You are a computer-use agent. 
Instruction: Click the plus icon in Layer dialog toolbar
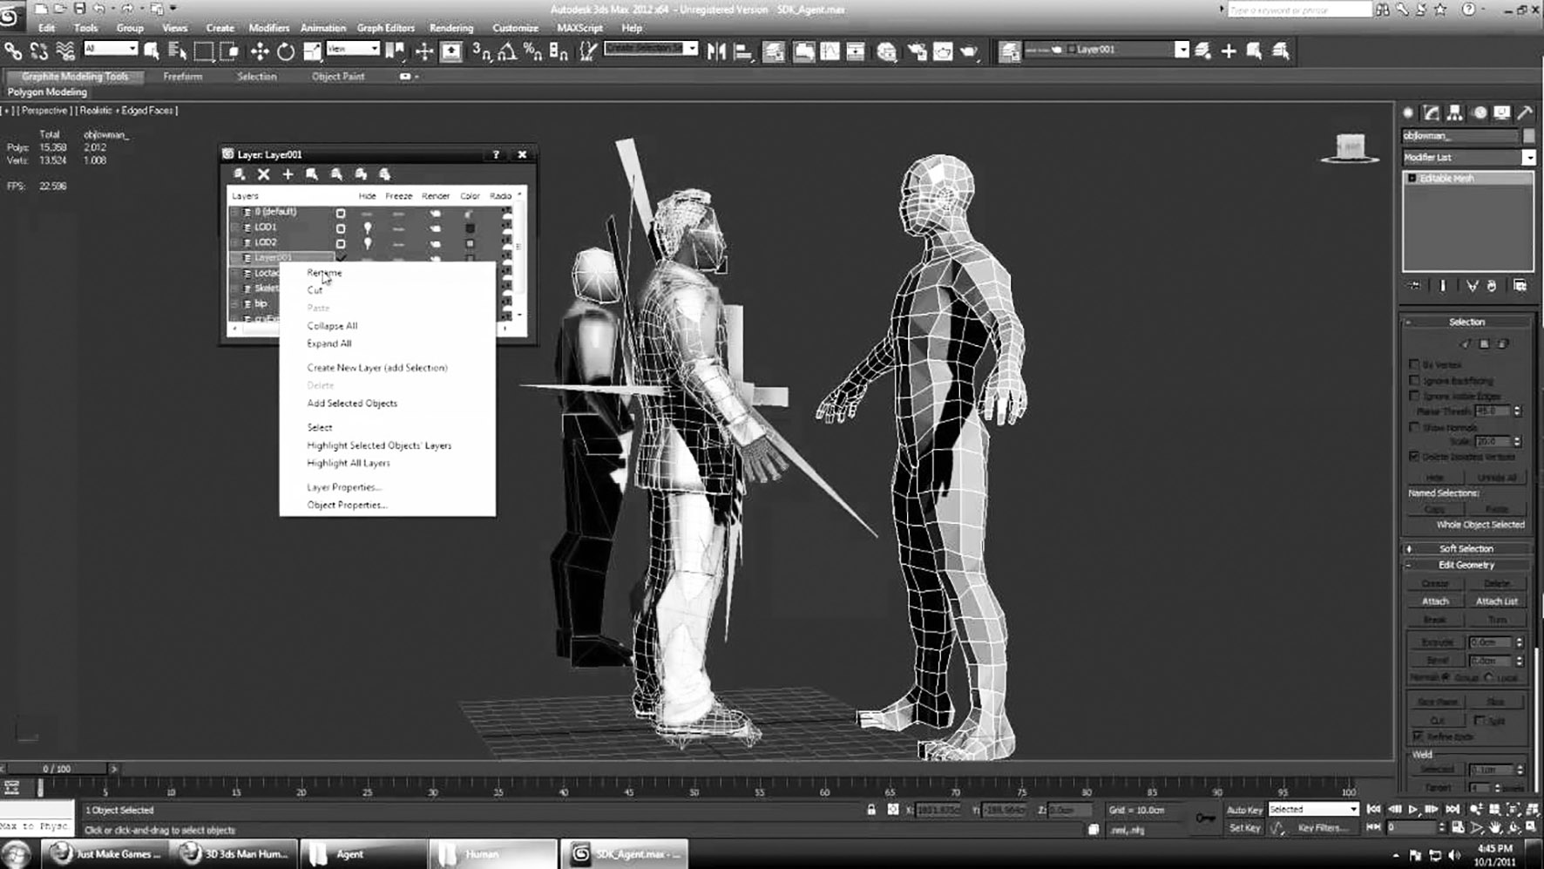click(x=288, y=174)
